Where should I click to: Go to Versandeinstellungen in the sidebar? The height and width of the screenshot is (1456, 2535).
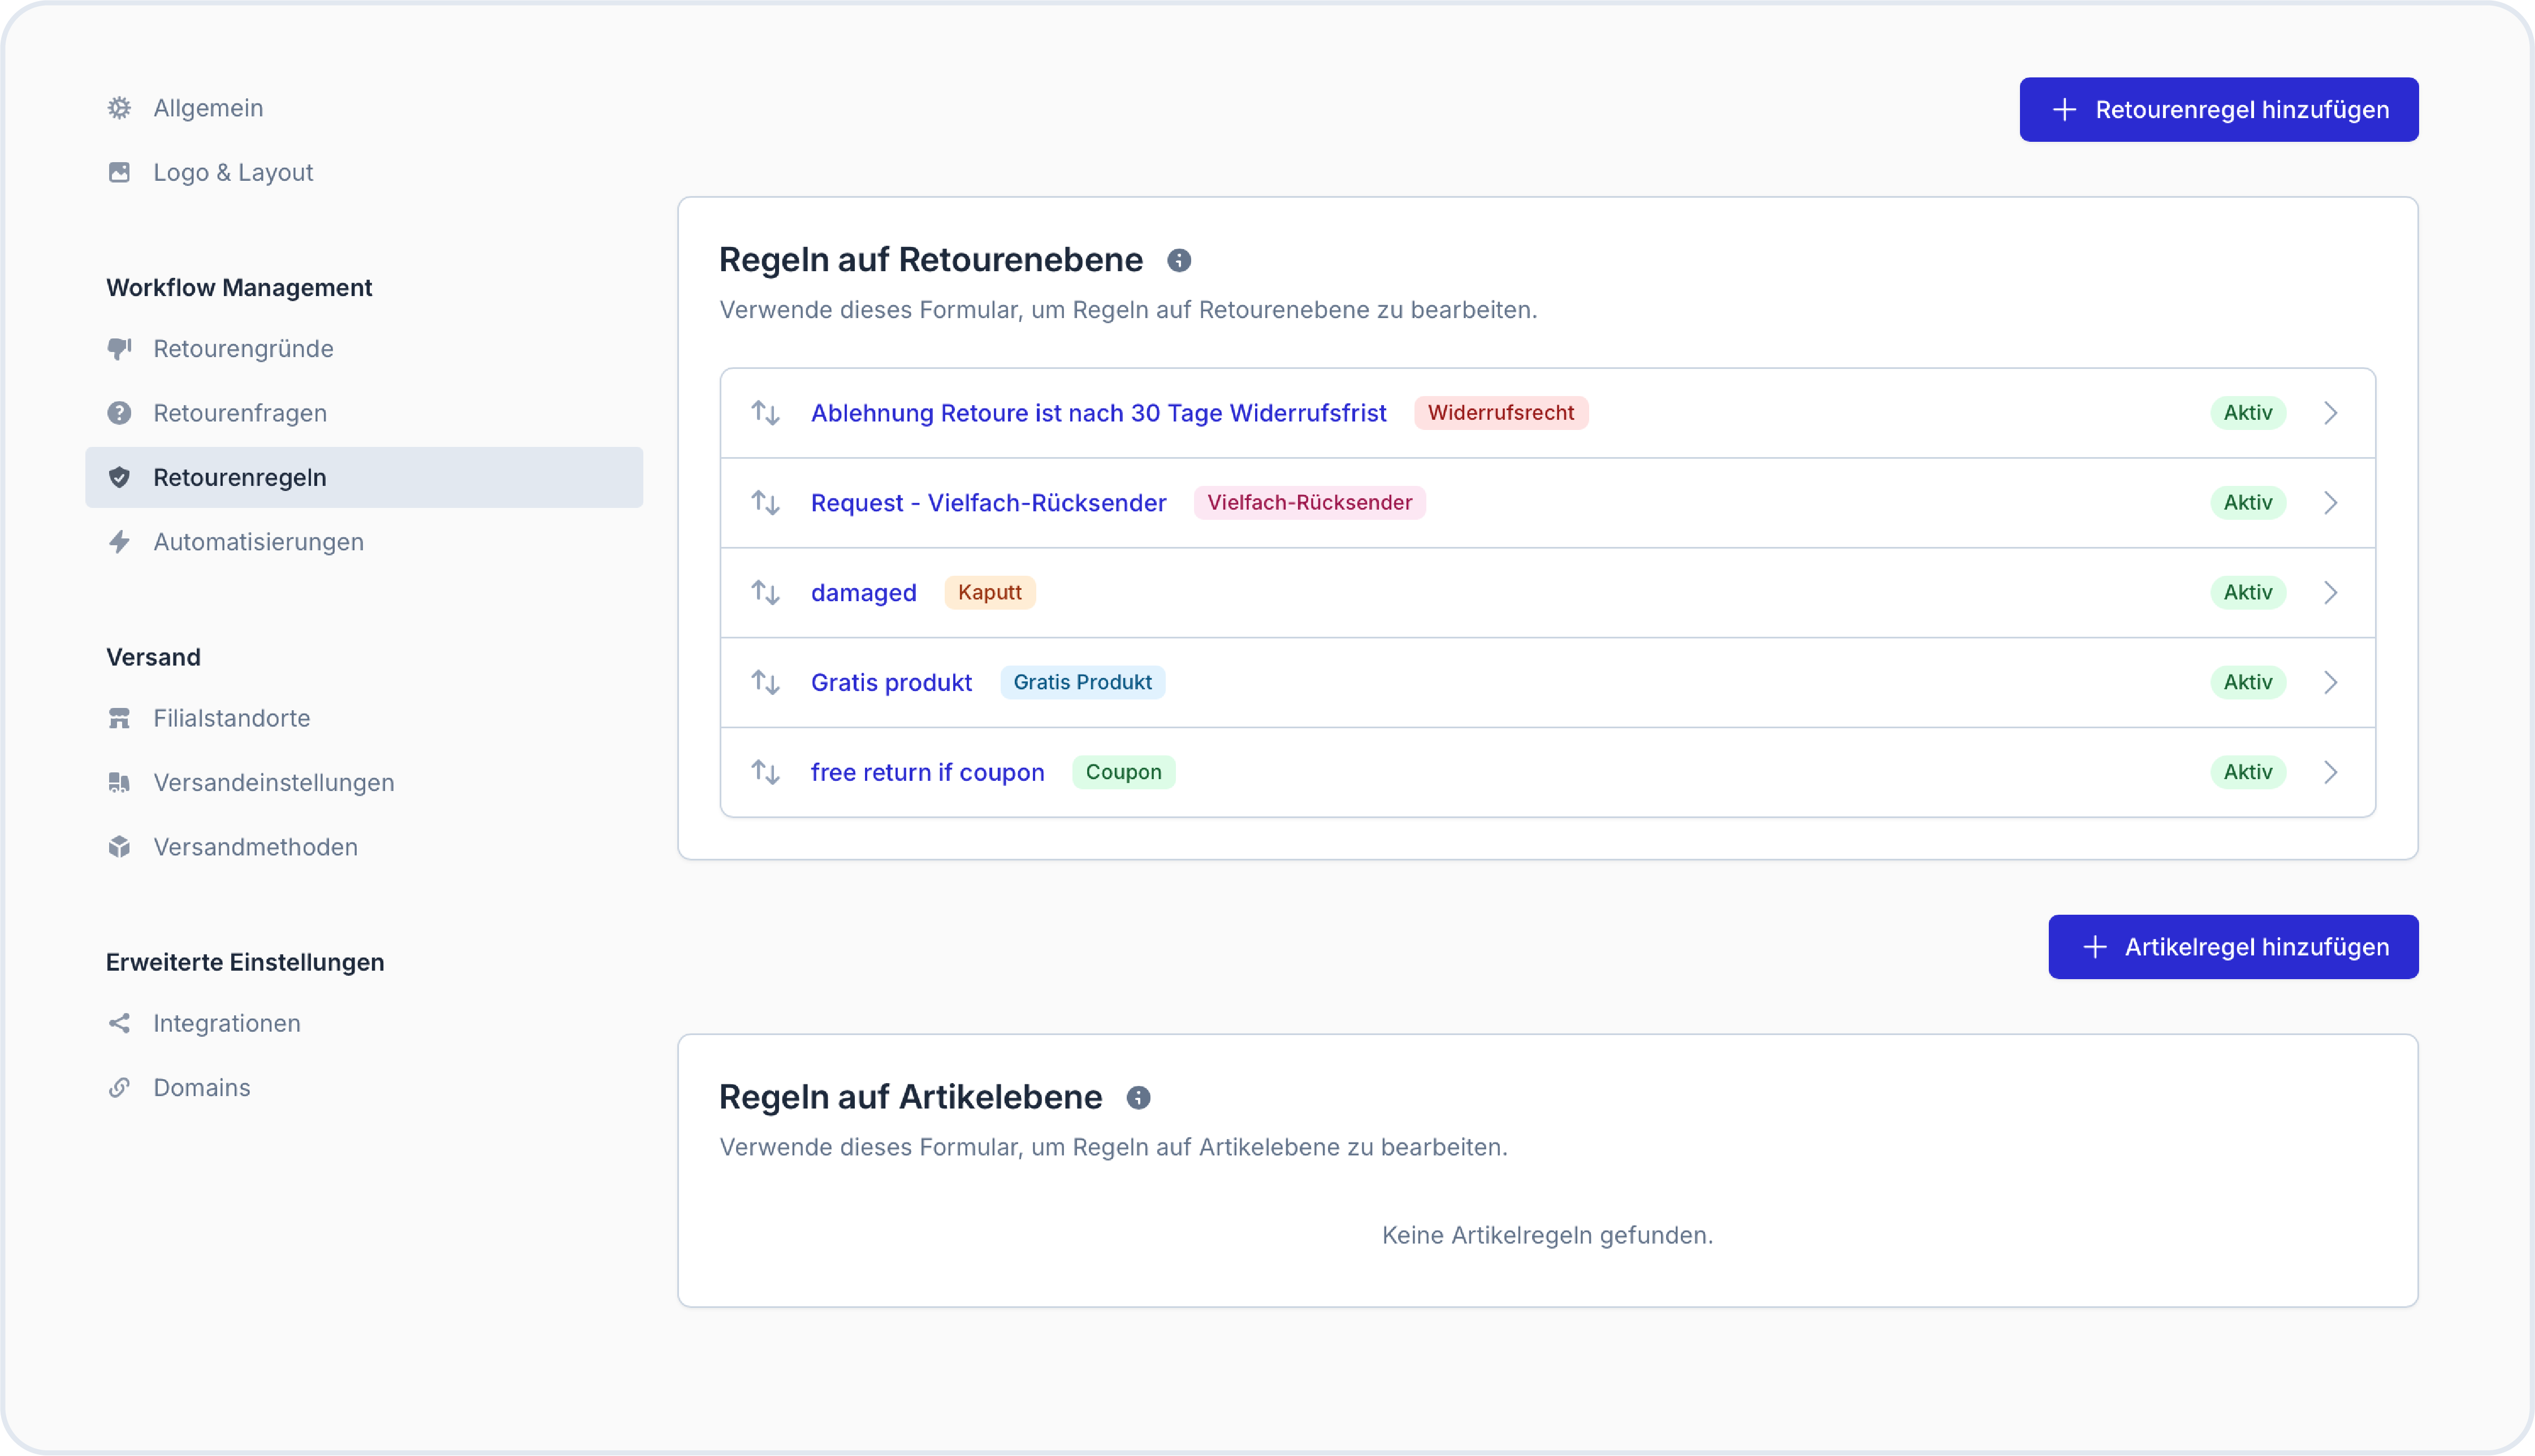pyautogui.click(x=273, y=783)
